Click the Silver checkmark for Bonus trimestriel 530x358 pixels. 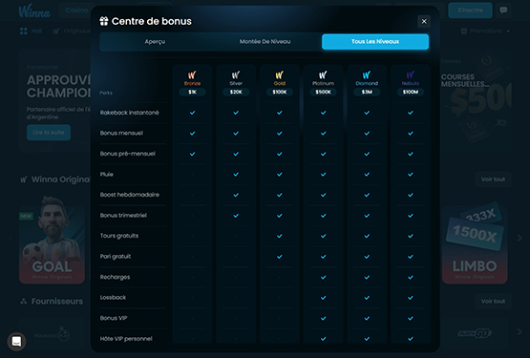(236, 216)
